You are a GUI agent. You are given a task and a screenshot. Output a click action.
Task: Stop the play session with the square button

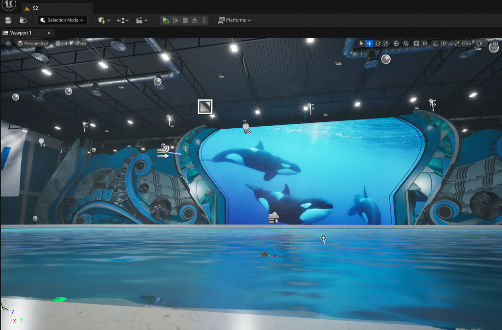(x=185, y=20)
